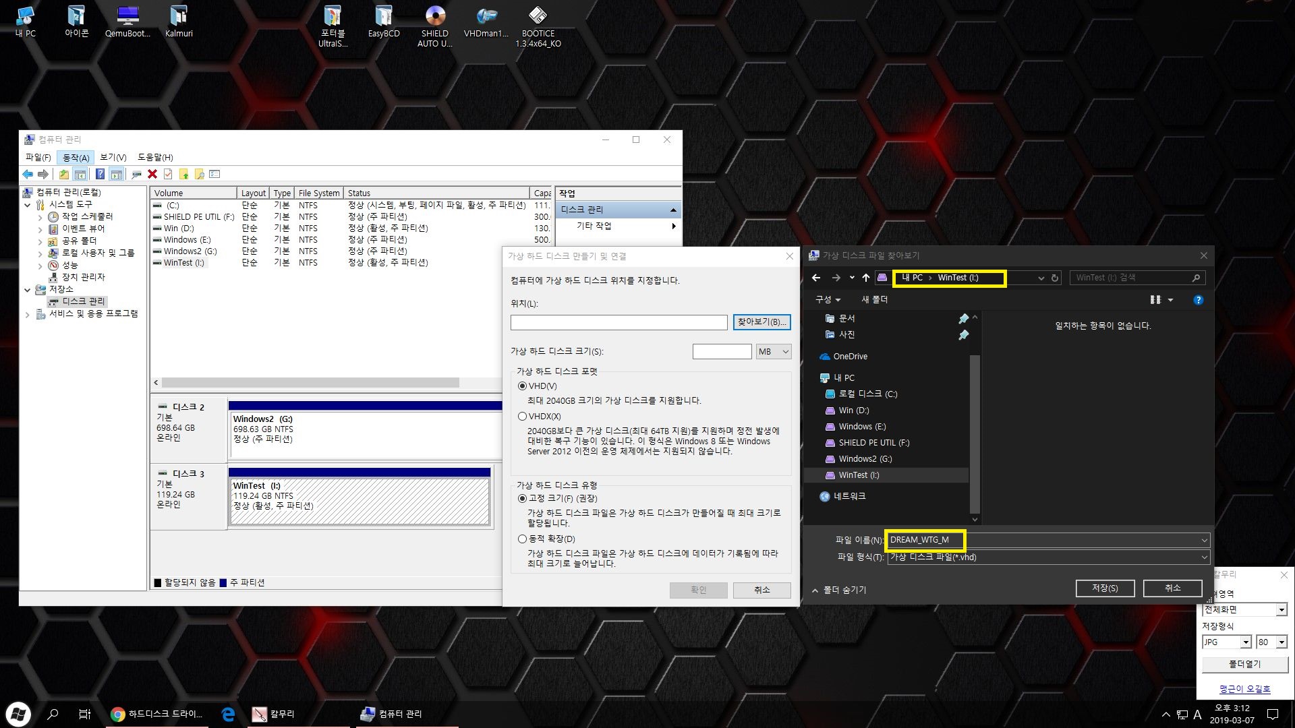The height and width of the screenshot is (728, 1295).
Task: Toggle the show/hide action pane toolbar icon
Action: pos(116,175)
